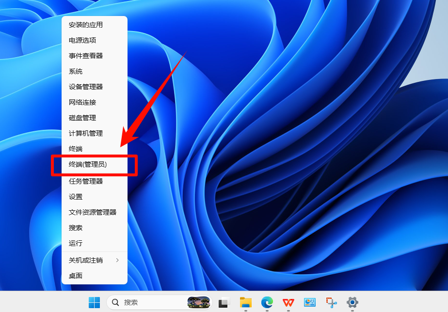This screenshot has height=312, width=448.
Task: Open 文件资源管理器 from the menu
Action: tap(95, 212)
